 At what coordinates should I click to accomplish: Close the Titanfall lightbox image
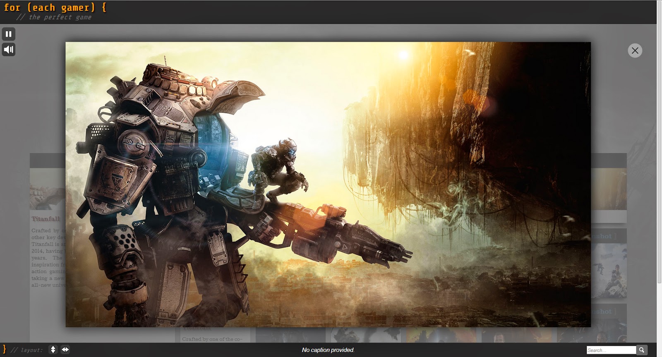(x=635, y=50)
